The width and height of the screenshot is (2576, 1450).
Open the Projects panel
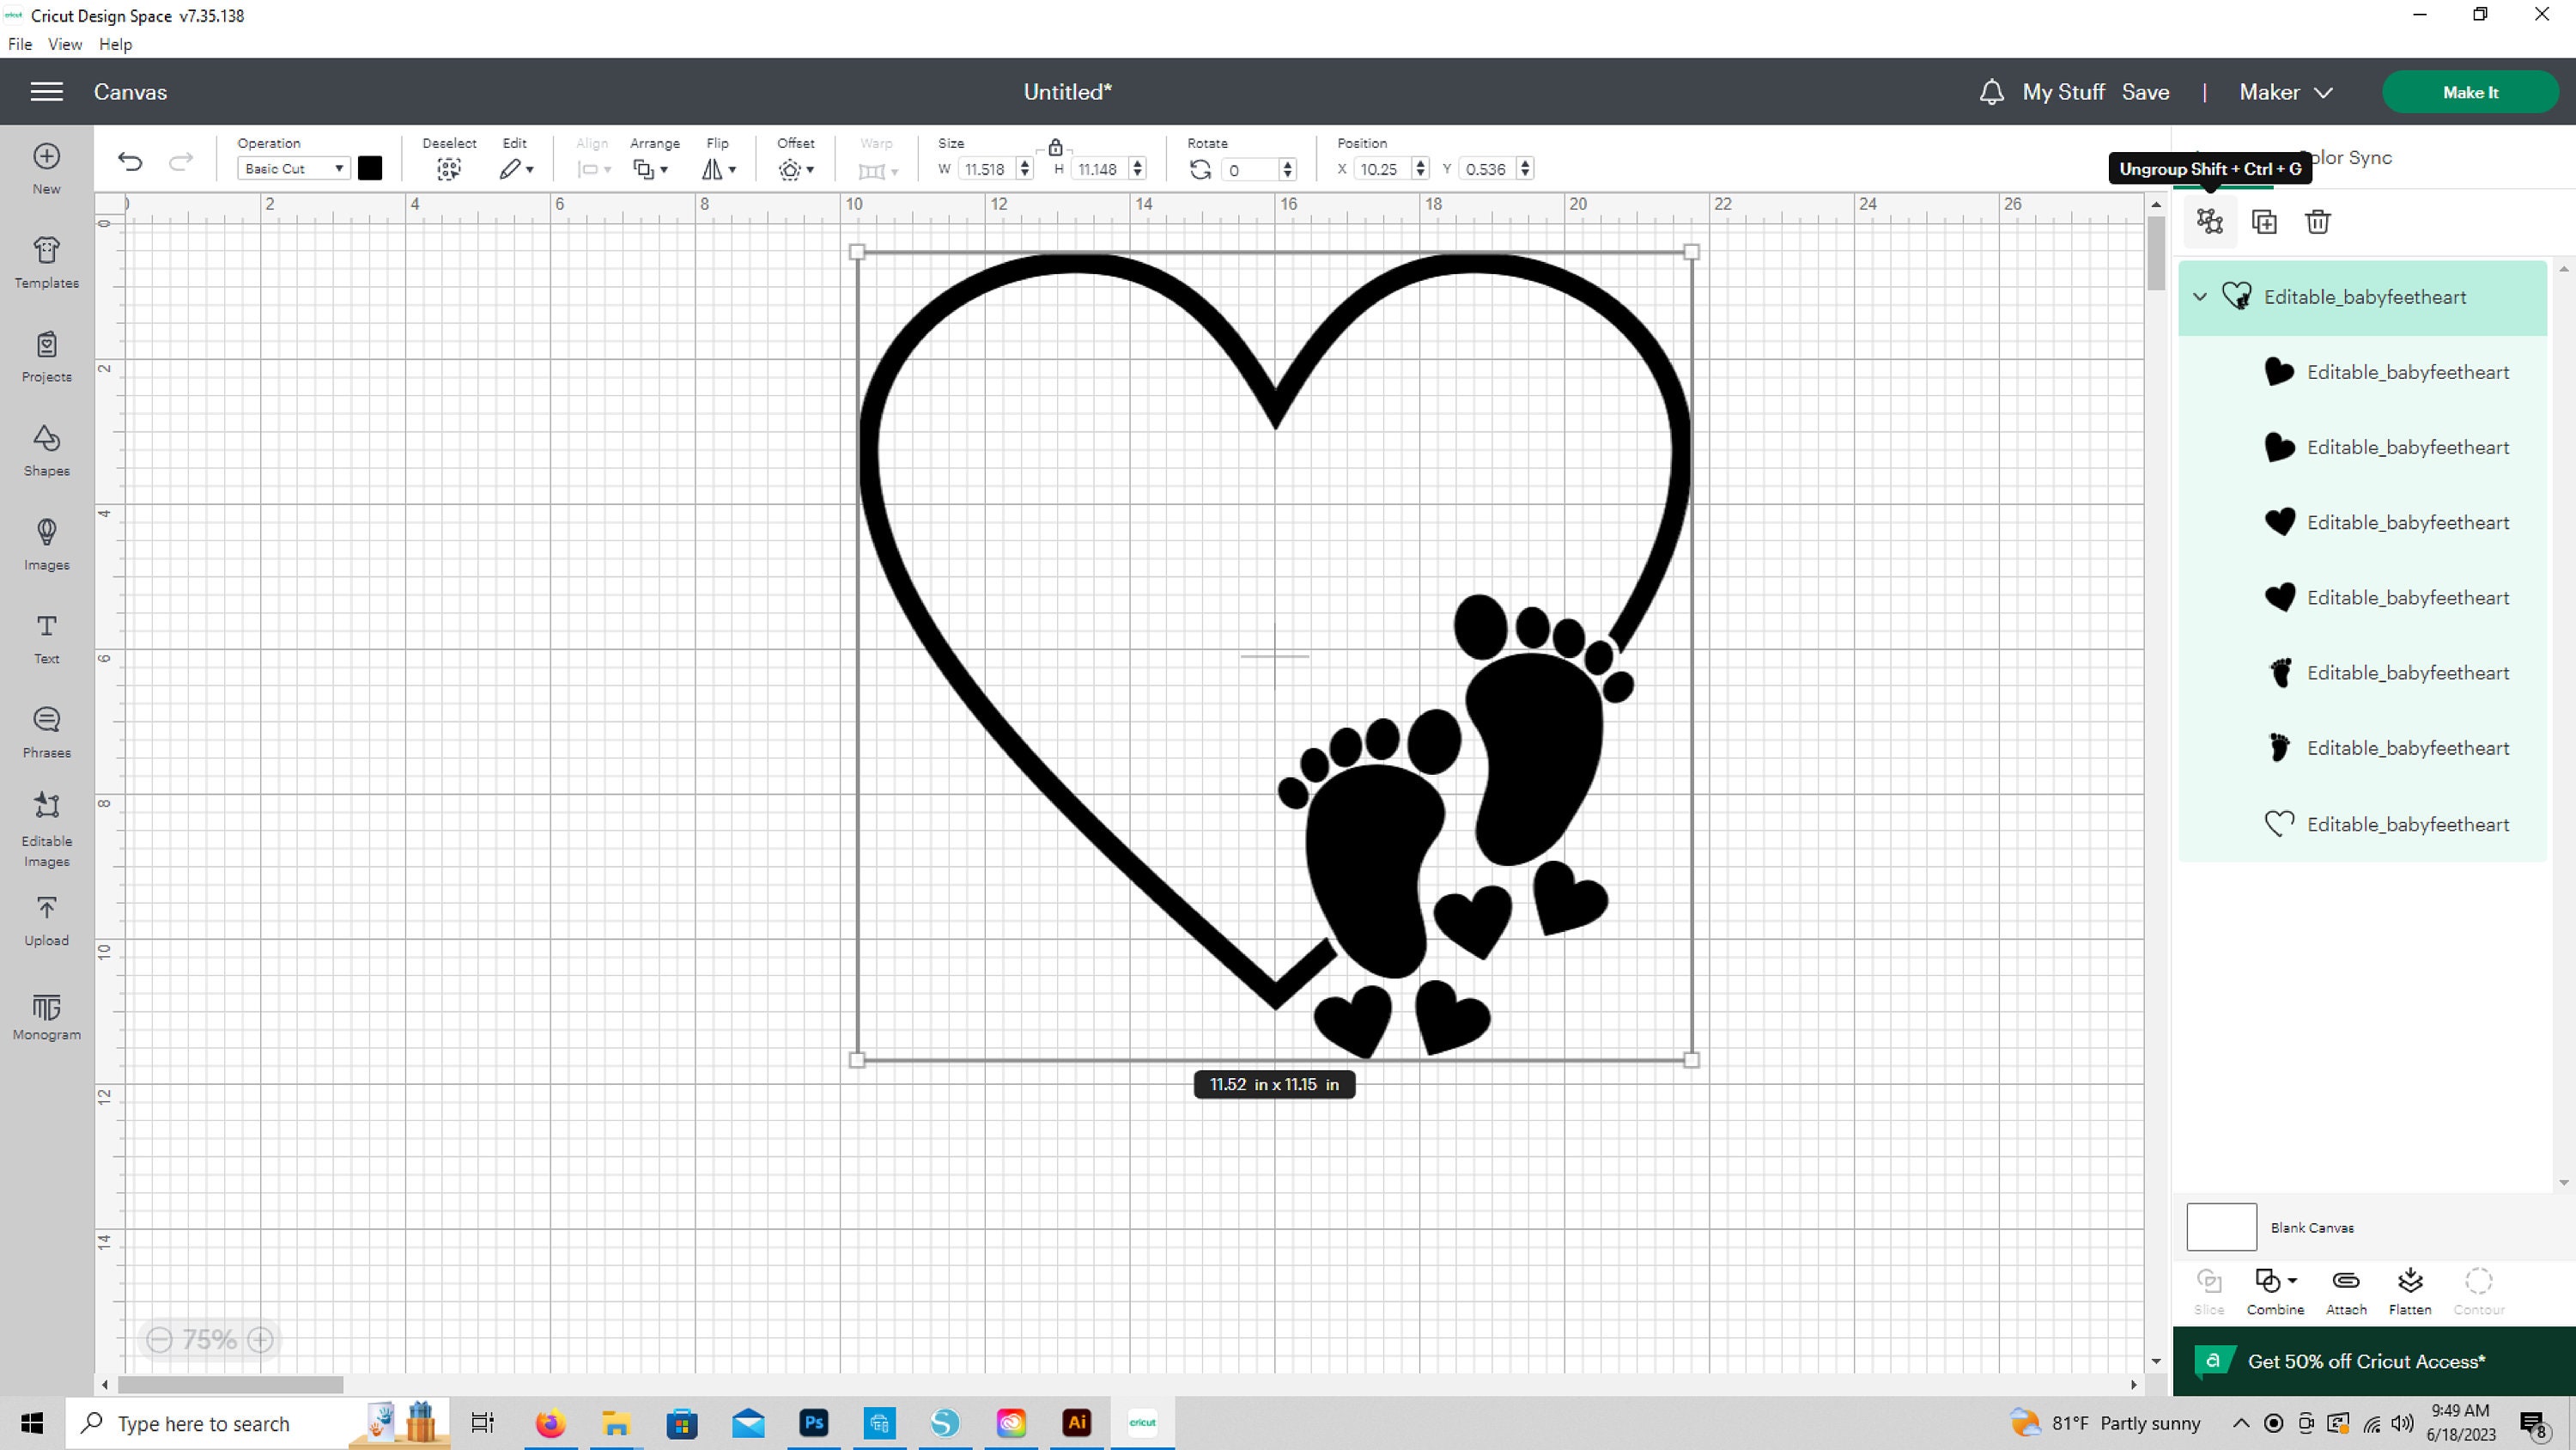(46, 356)
